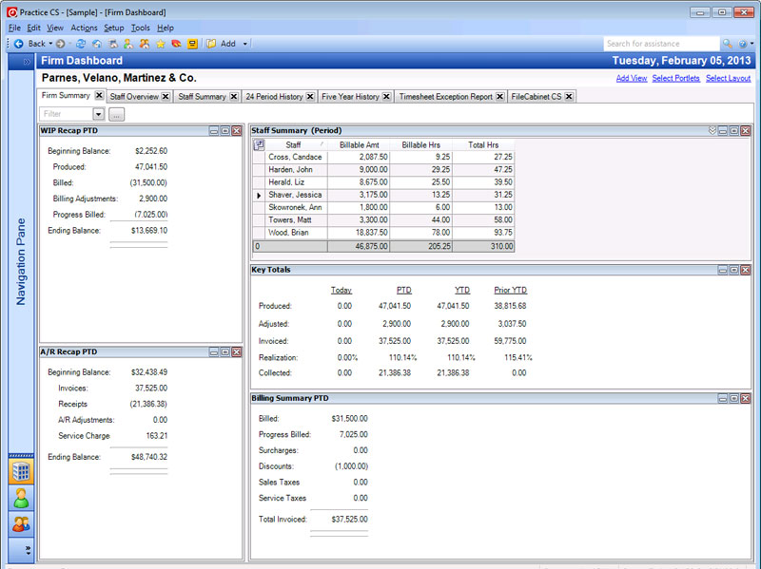Click the blue help question mark icon
The height and width of the screenshot is (569, 761).
coord(742,44)
